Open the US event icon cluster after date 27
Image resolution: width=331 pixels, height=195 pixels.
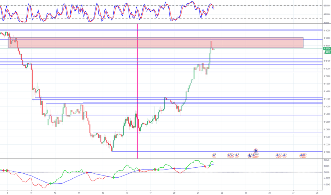pos(303,156)
